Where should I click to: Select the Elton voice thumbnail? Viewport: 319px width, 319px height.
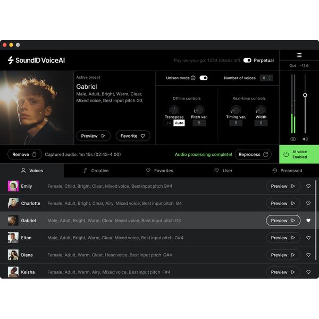(x=13, y=238)
